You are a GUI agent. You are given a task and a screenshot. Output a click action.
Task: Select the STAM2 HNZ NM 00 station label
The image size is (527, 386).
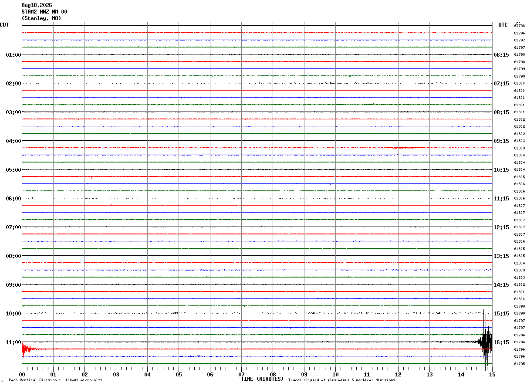pos(44,12)
